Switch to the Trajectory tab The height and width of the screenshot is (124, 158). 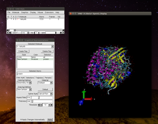tap(39, 78)
